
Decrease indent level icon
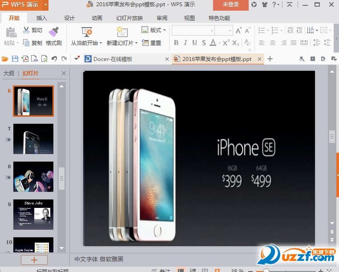(290, 30)
